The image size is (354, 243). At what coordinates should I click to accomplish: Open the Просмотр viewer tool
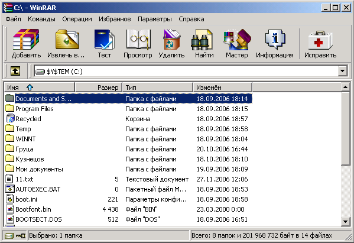point(138,43)
